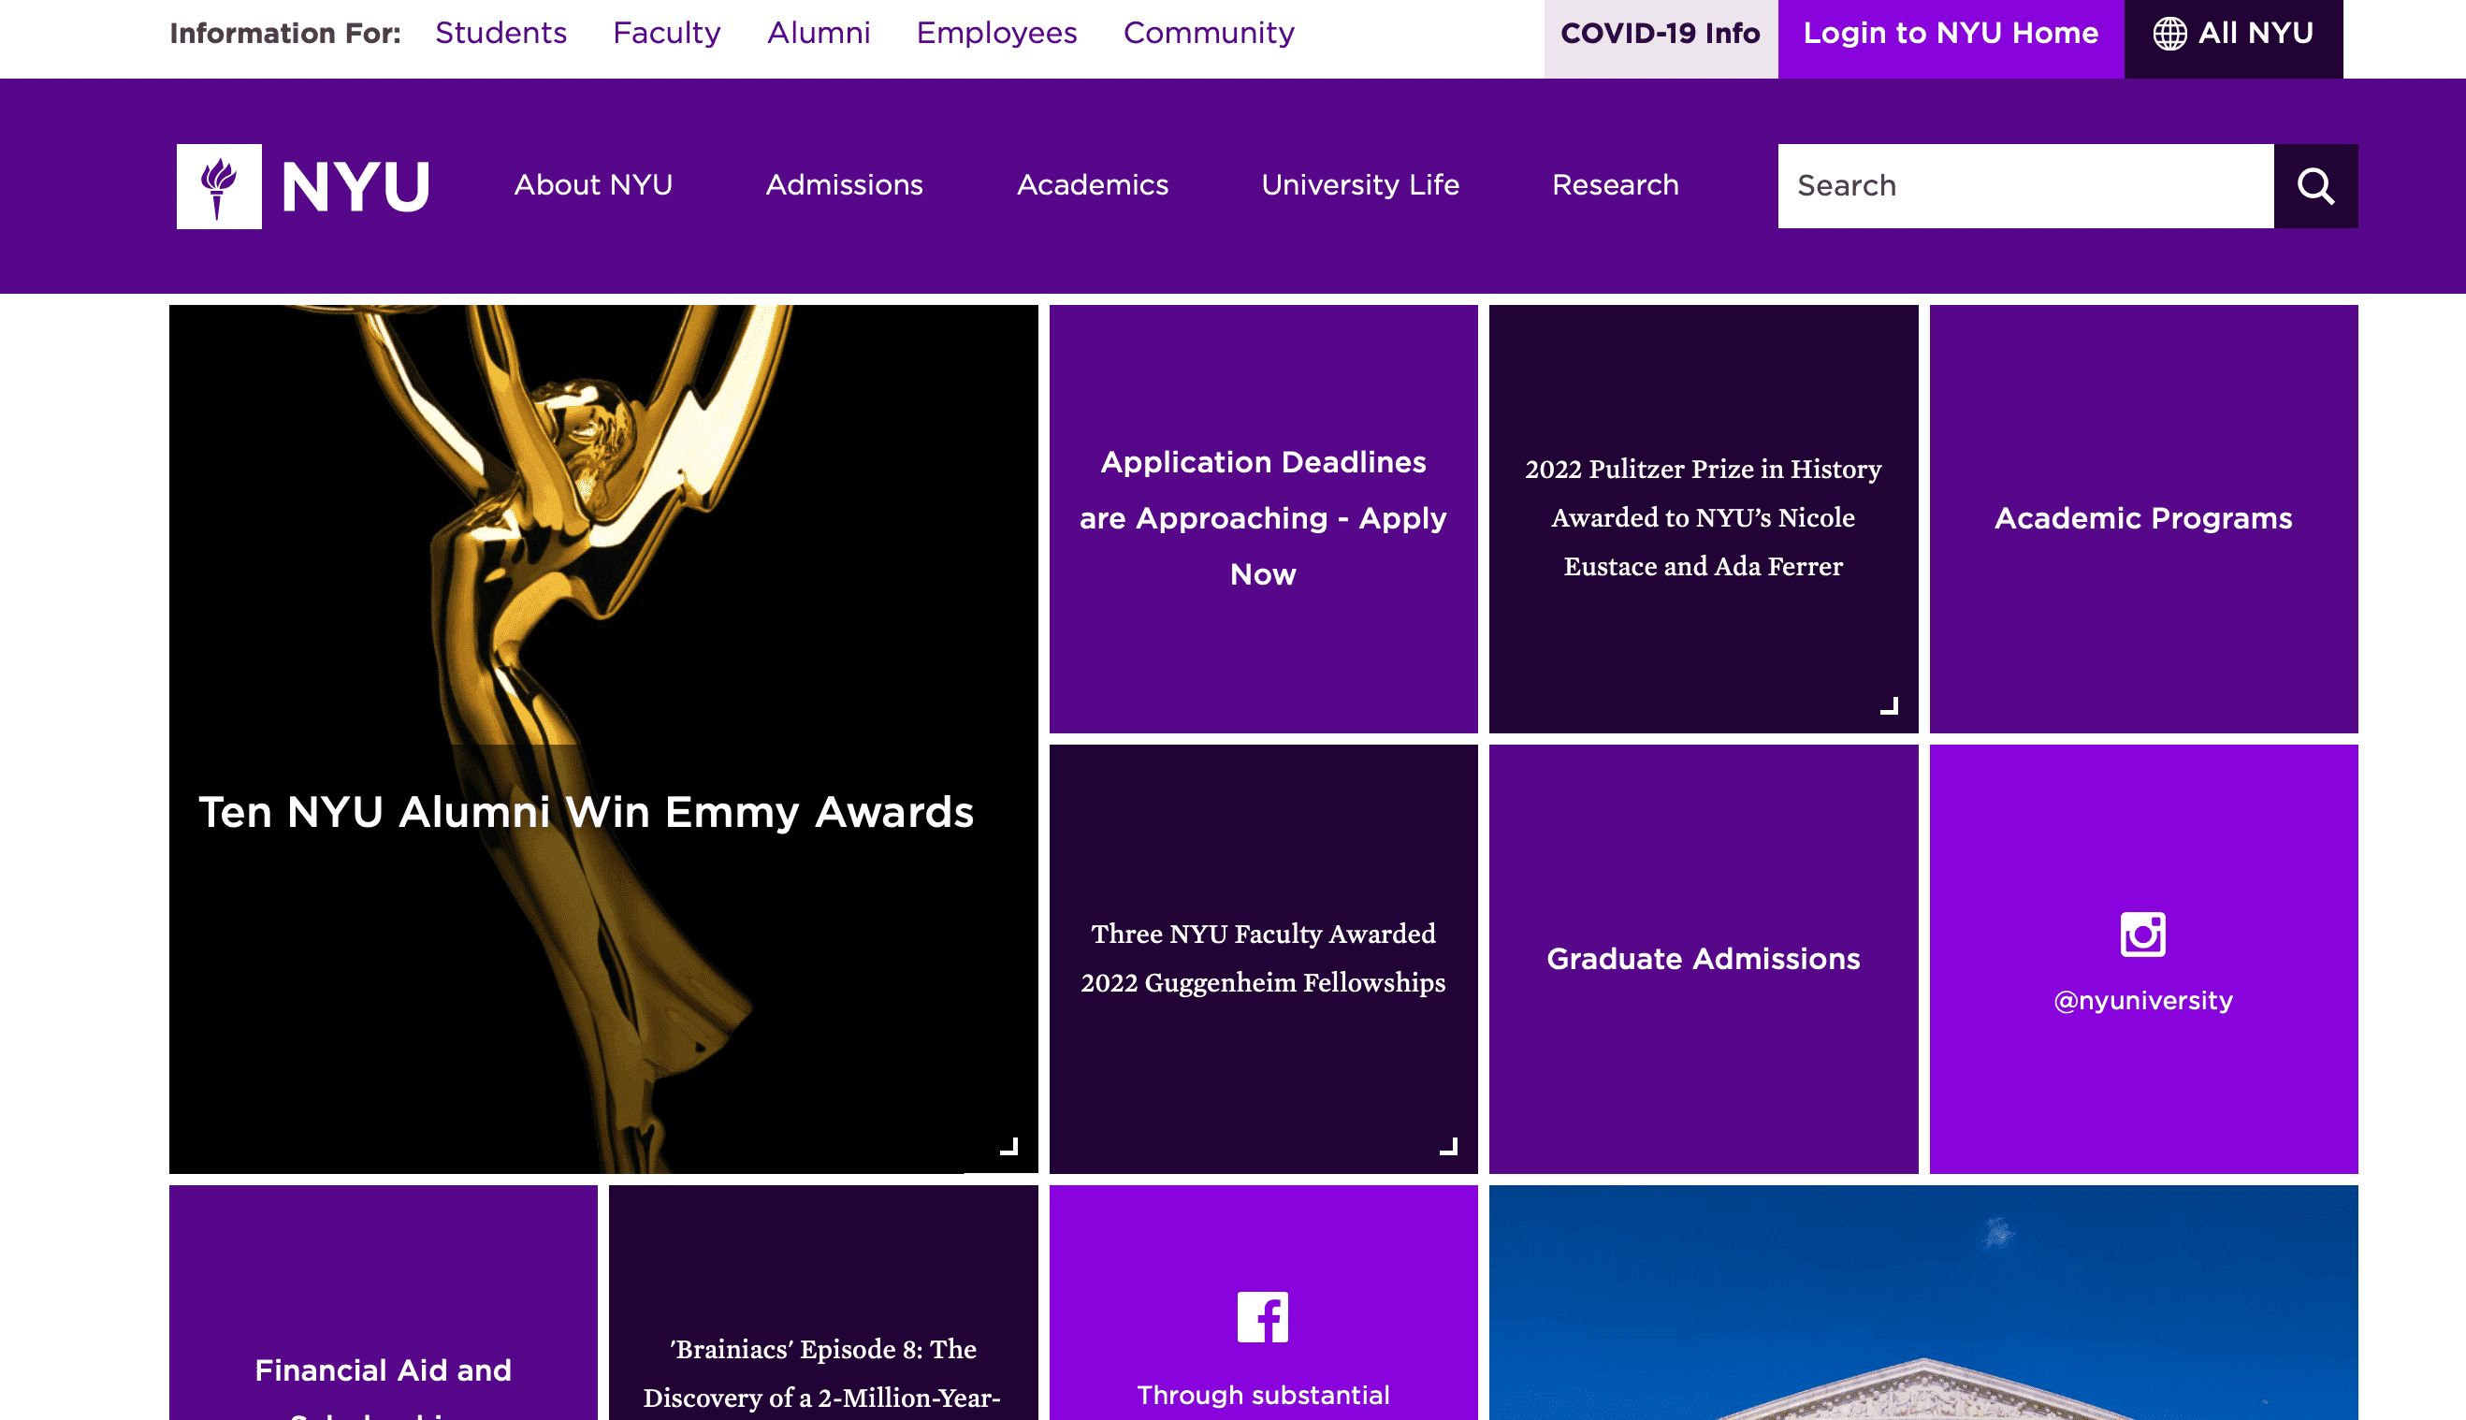This screenshot has height=1420, width=2466.
Task: Open the Financial Aid tile
Action: 384,1302
